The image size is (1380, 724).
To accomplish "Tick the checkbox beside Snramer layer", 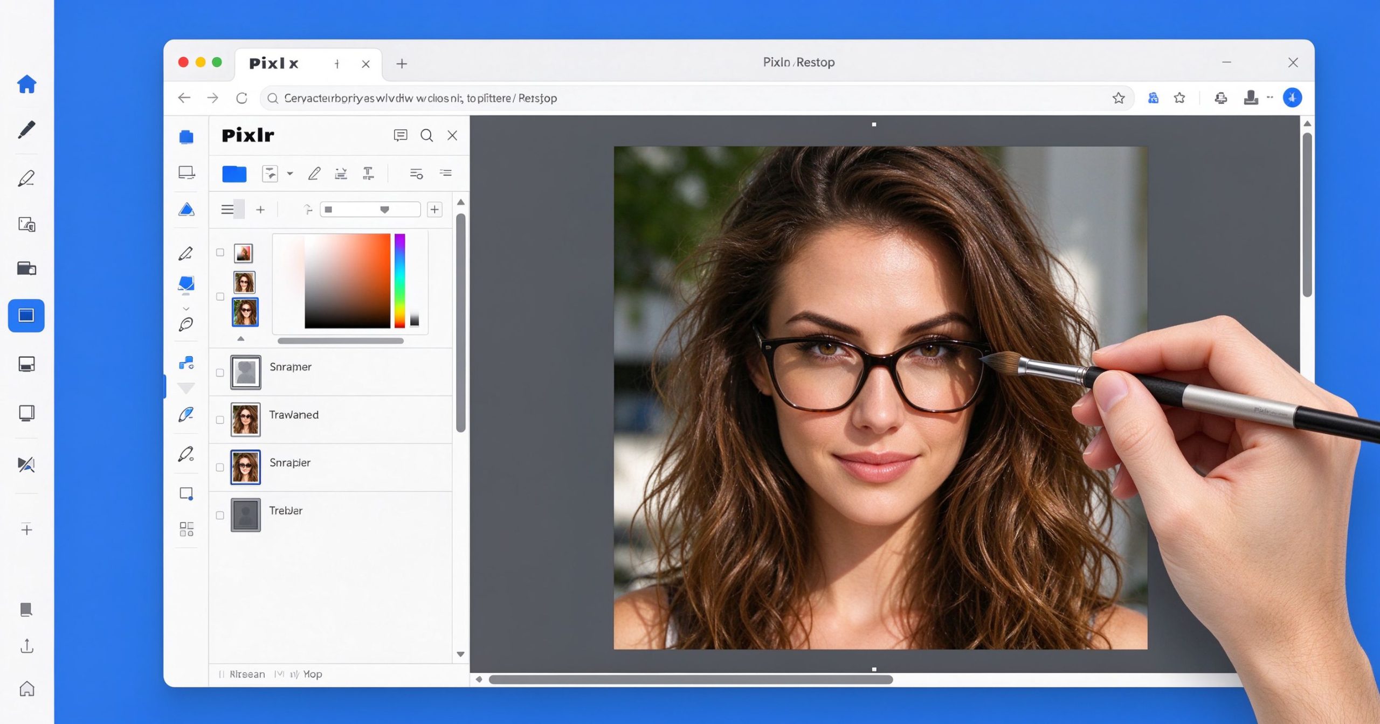I will pos(220,373).
